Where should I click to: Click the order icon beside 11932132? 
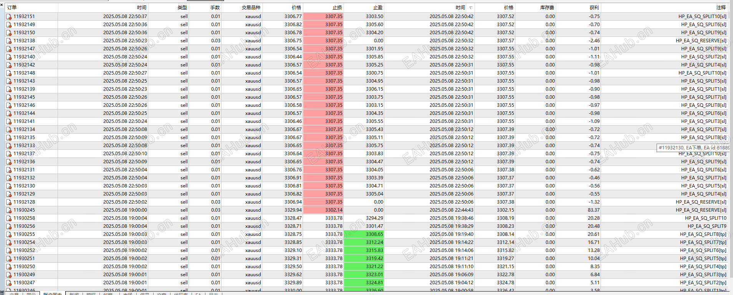click(9, 178)
